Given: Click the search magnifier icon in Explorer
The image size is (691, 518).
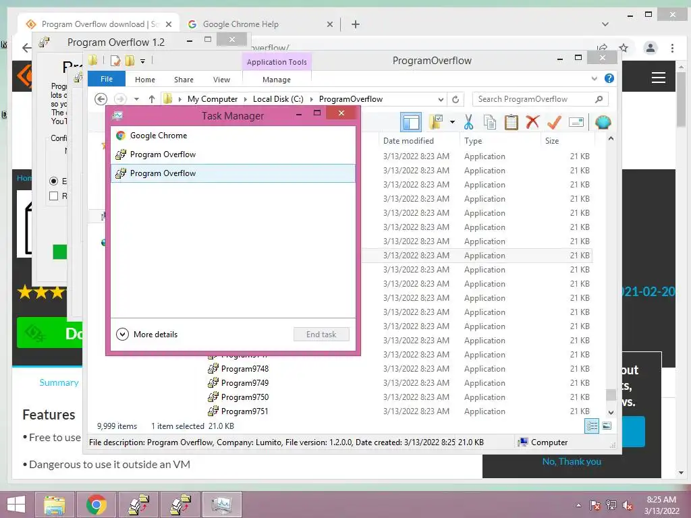Looking at the screenshot, I should (x=599, y=99).
